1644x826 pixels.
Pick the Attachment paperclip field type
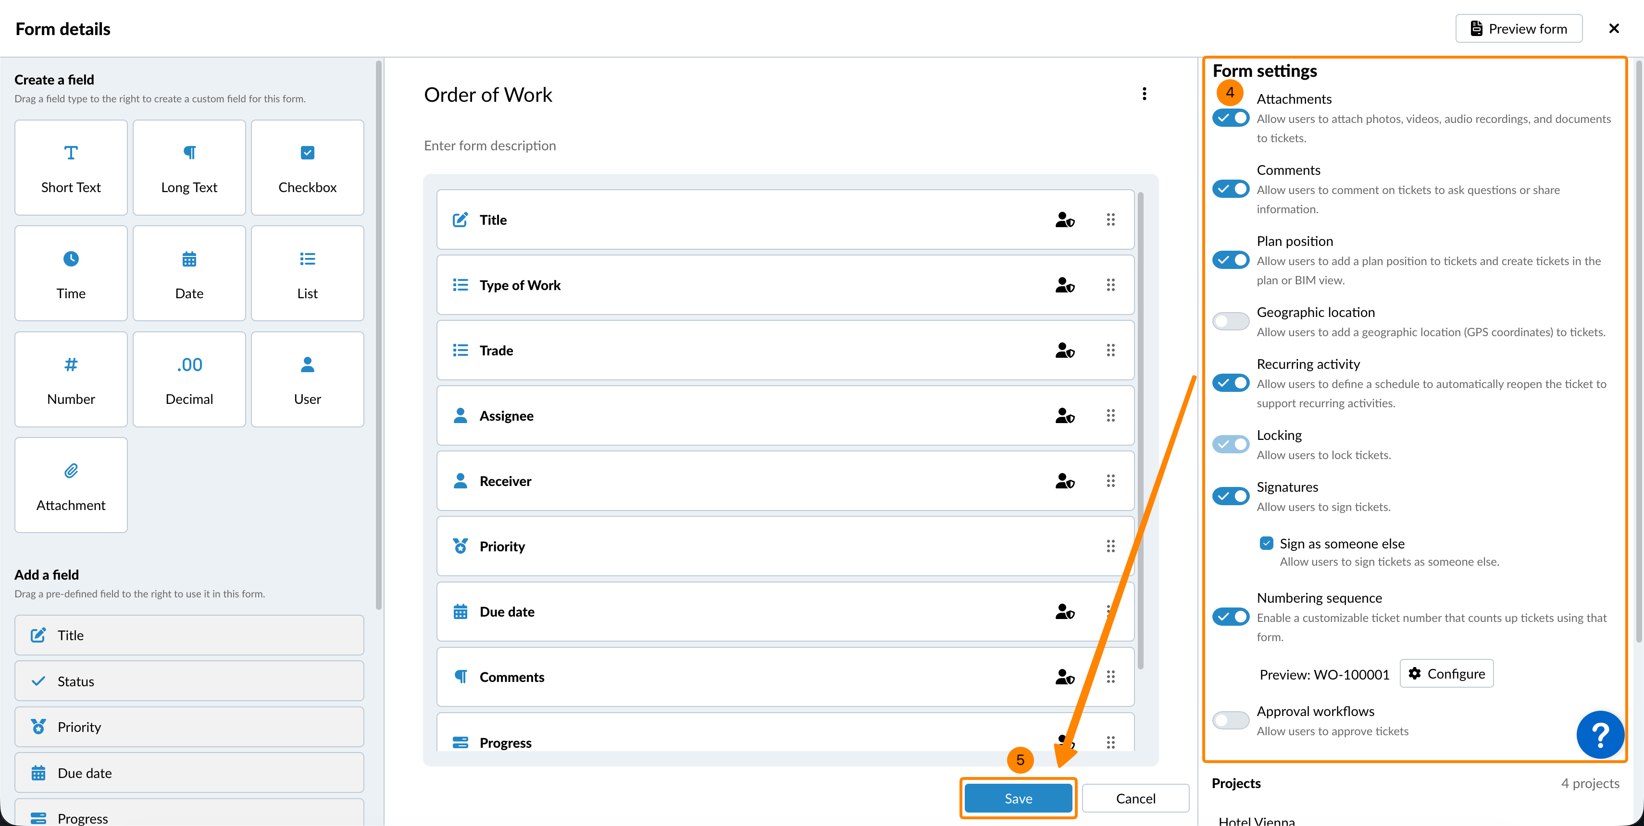click(x=71, y=485)
